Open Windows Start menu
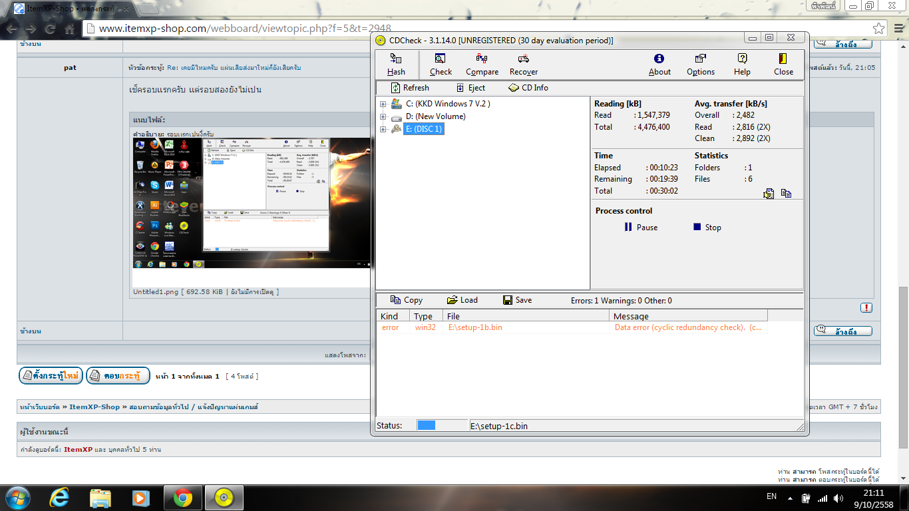This screenshot has width=909, height=511. [x=17, y=498]
